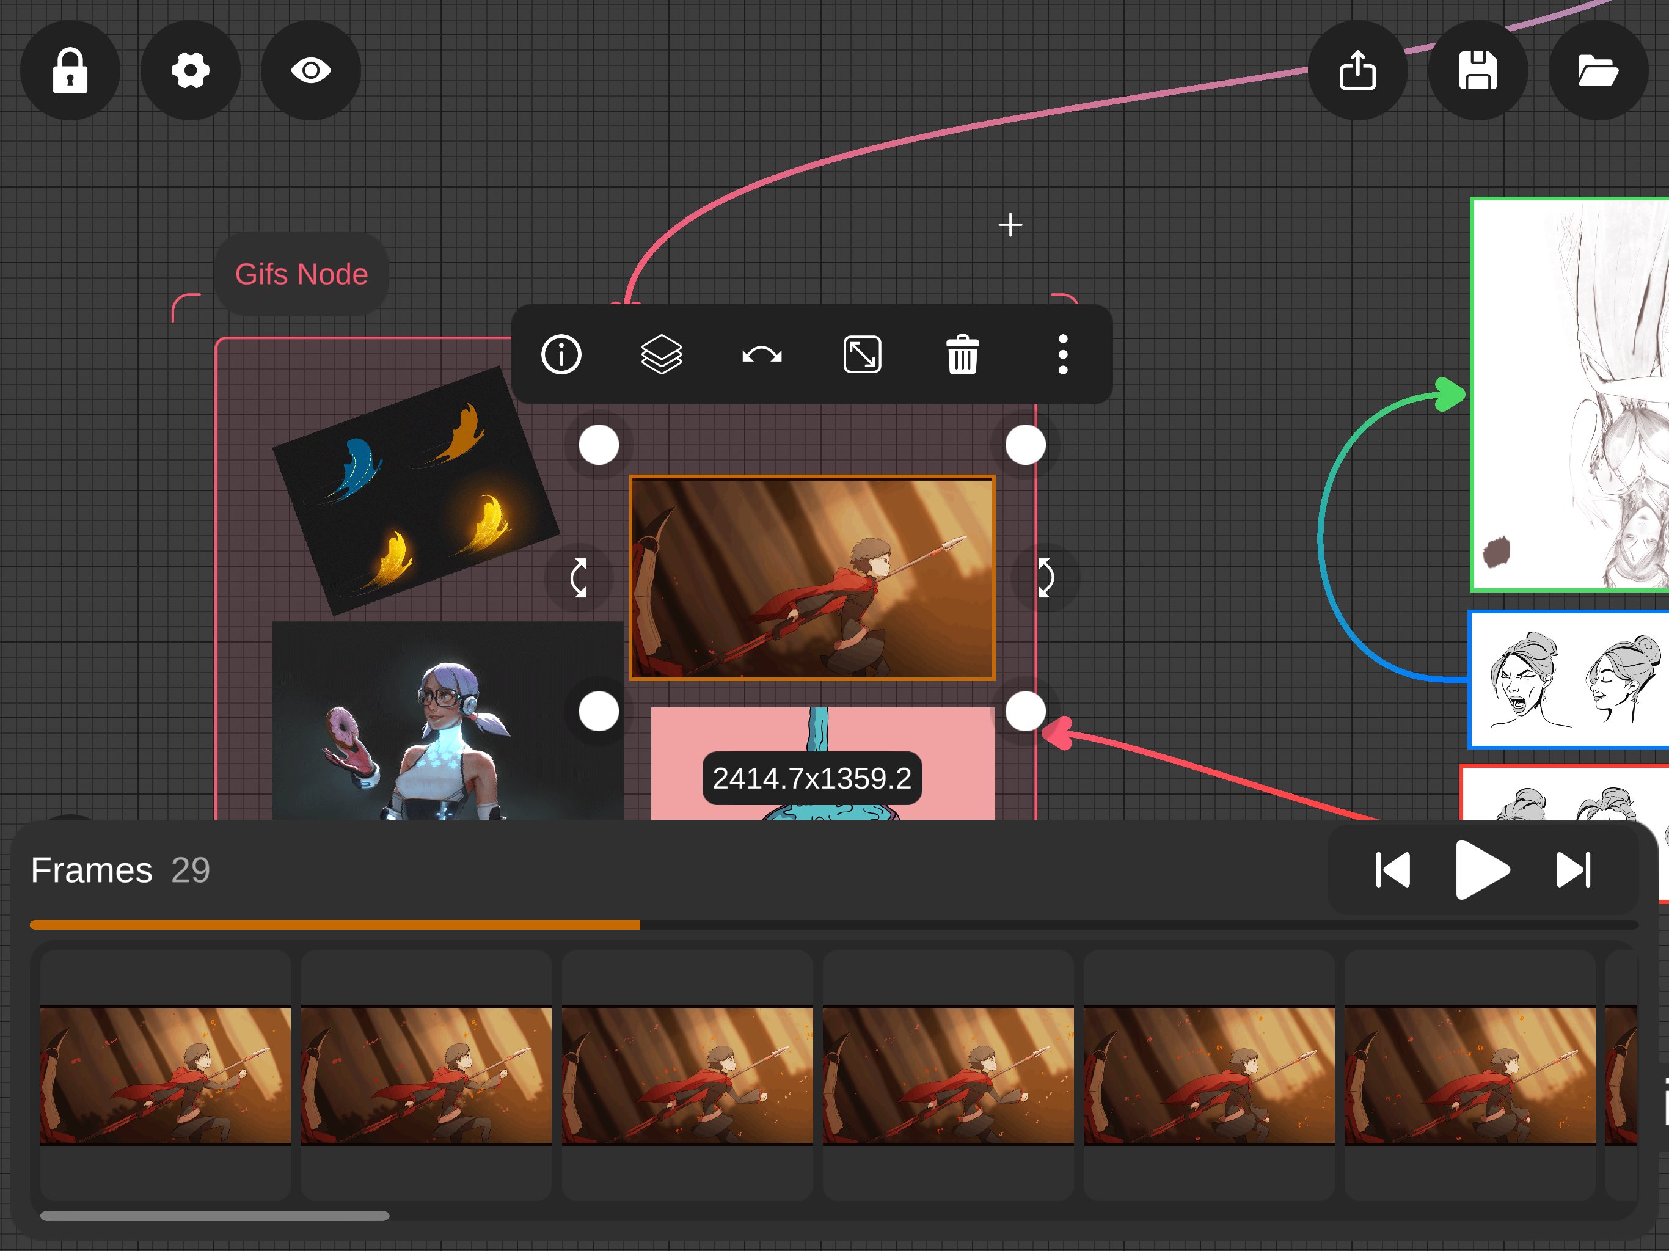Save the board with the floppy icon
Viewport: 1669px width, 1251px height.
[1477, 70]
